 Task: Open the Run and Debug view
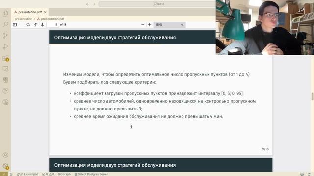(x=5, y=47)
